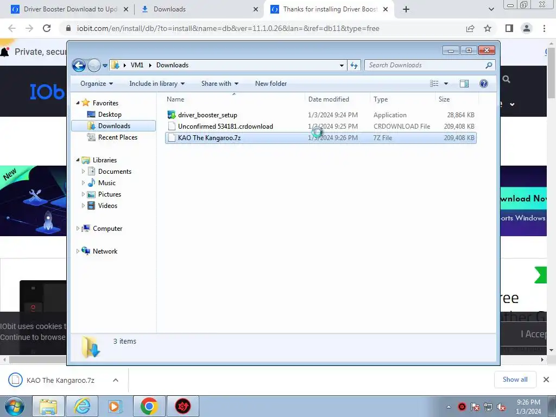Select Computer in navigation pane
This screenshot has height=417, width=556.
coord(108,229)
